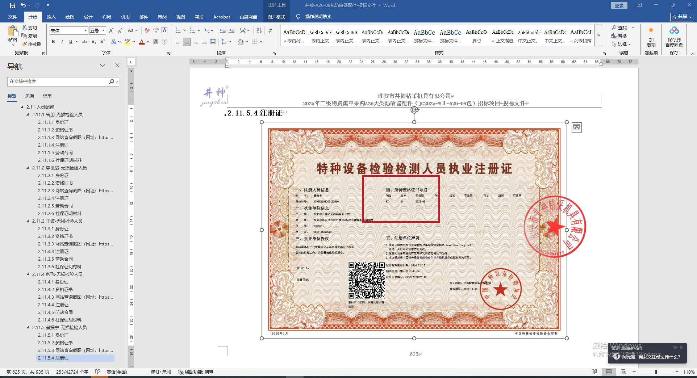Toggle italic formatting
Screen dimensions: 697x378
(x=62, y=42)
